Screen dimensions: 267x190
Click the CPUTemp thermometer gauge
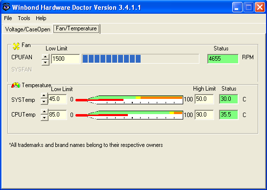129,115
